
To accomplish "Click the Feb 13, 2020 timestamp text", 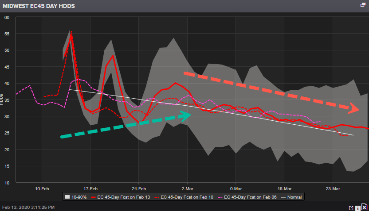I will pyautogui.click(x=28, y=207).
